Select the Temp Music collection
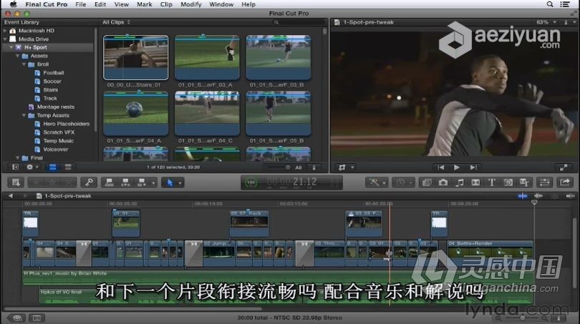 [x=58, y=141]
